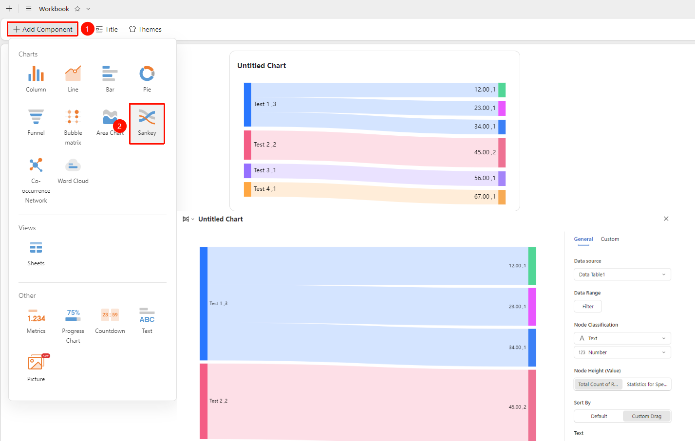Screen dimensions: 695x441
Task: Insert a Sankey chart component
Action: 147,123
